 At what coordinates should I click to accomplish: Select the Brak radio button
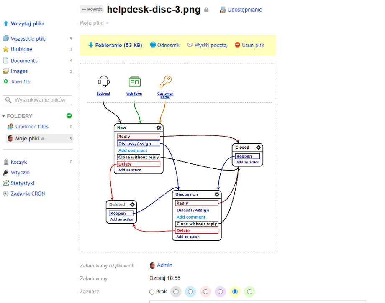(152, 292)
